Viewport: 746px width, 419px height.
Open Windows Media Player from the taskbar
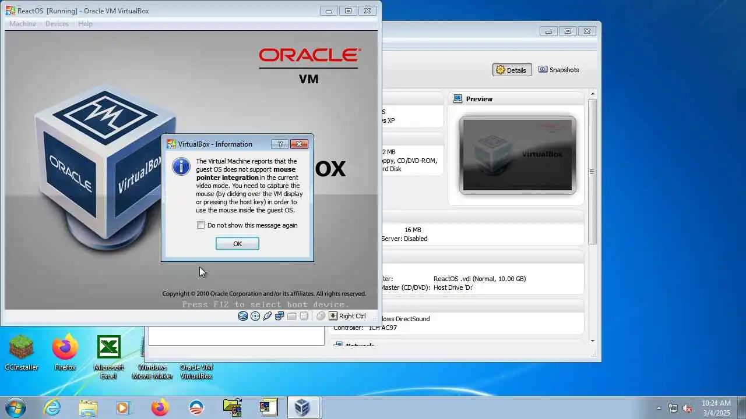tap(124, 407)
